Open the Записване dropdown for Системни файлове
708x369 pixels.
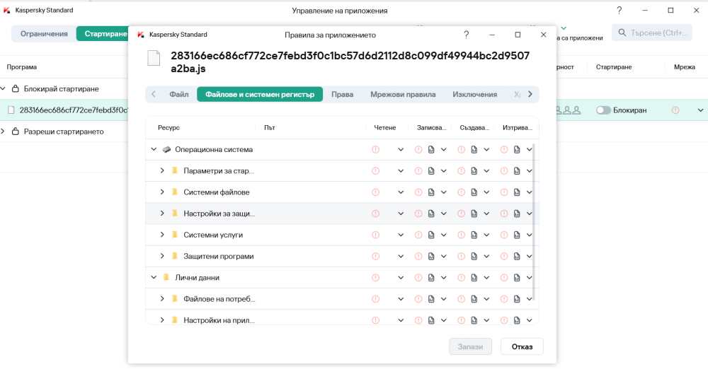pos(444,192)
